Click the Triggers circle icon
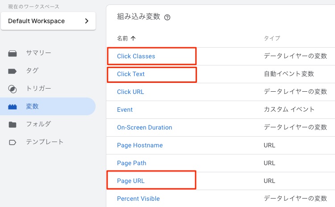This screenshot has height=207, width=335. point(13,89)
